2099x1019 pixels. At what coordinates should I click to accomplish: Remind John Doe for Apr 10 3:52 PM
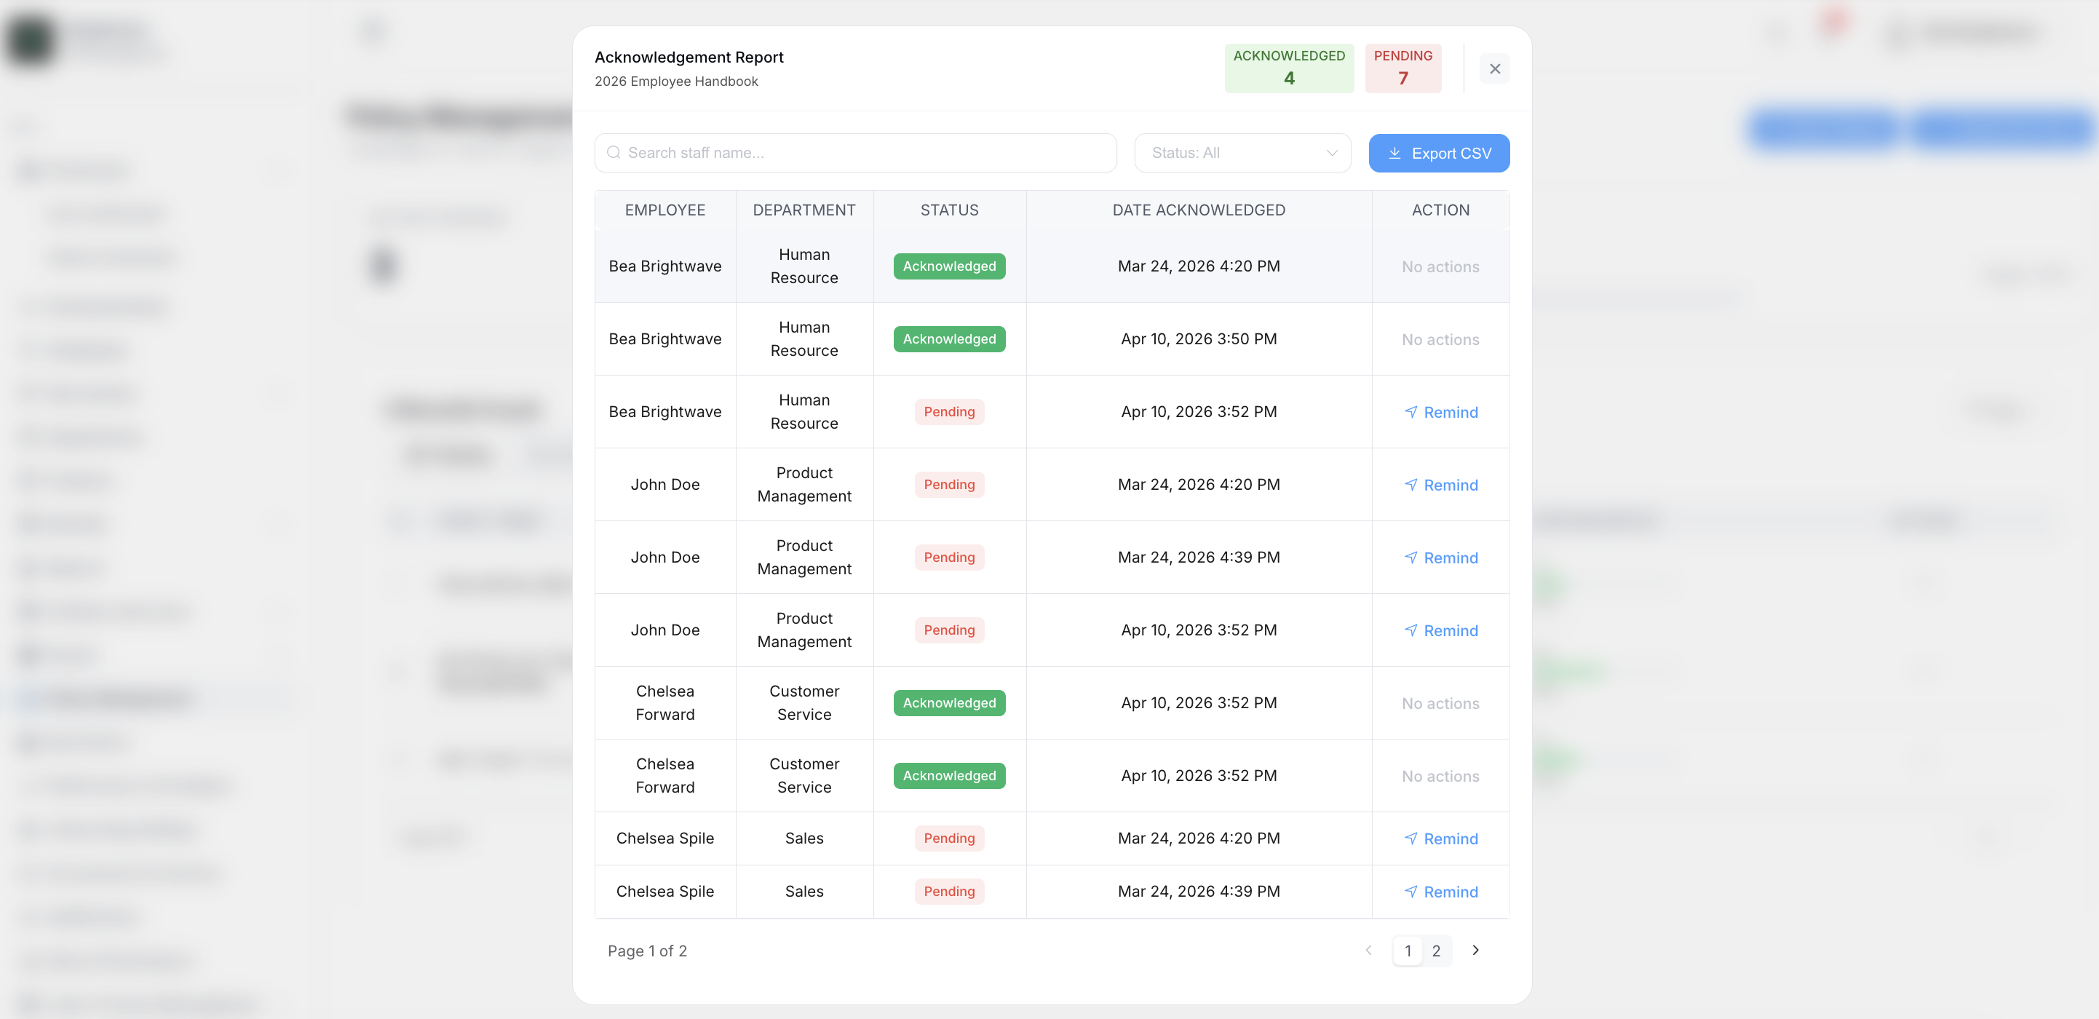pos(1440,630)
